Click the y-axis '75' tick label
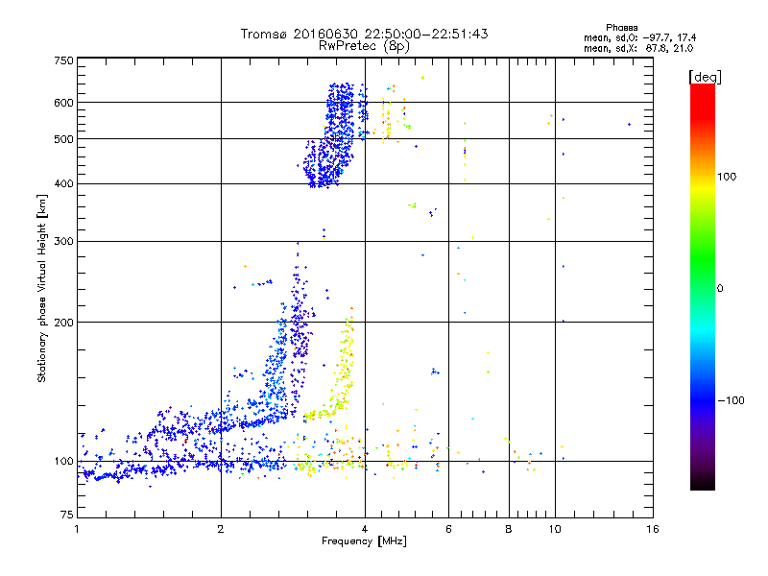Screen dimensions: 768x576 point(67,515)
